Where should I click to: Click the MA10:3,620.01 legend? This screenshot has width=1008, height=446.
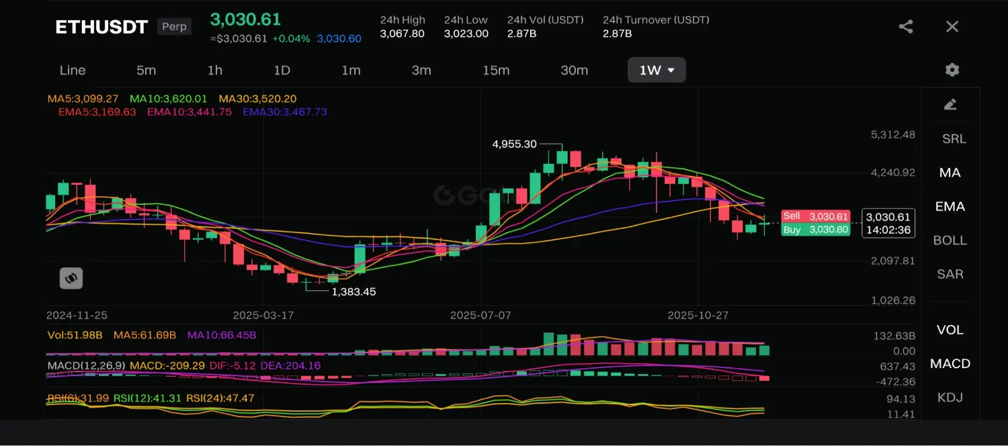coord(168,99)
